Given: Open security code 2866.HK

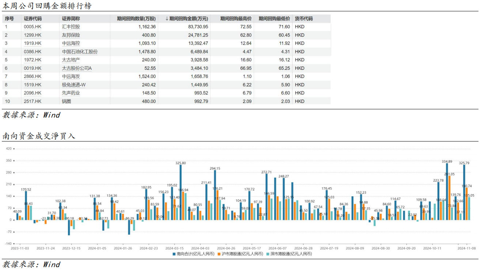Looking at the screenshot, I should click(33, 76).
